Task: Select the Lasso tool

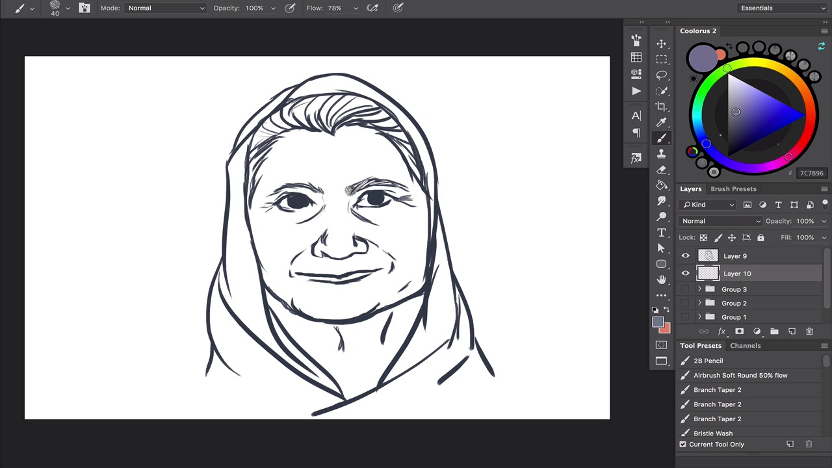Action: click(661, 75)
